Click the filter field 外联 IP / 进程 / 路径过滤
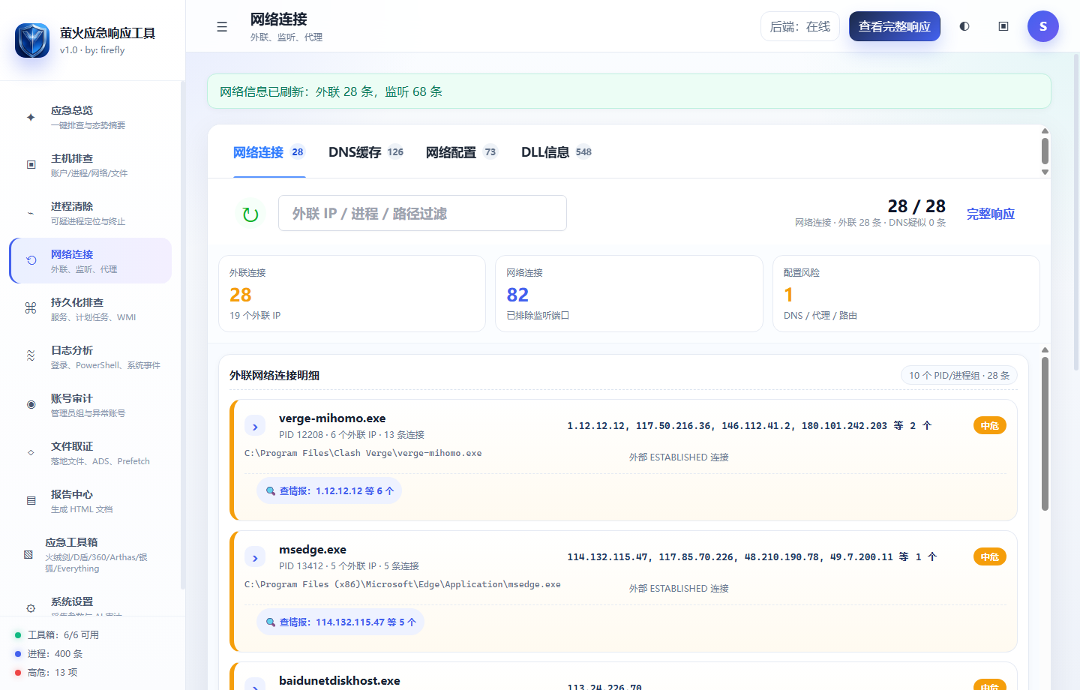Viewport: 1080px width, 690px height. pyautogui.click(x=422, y=213)
